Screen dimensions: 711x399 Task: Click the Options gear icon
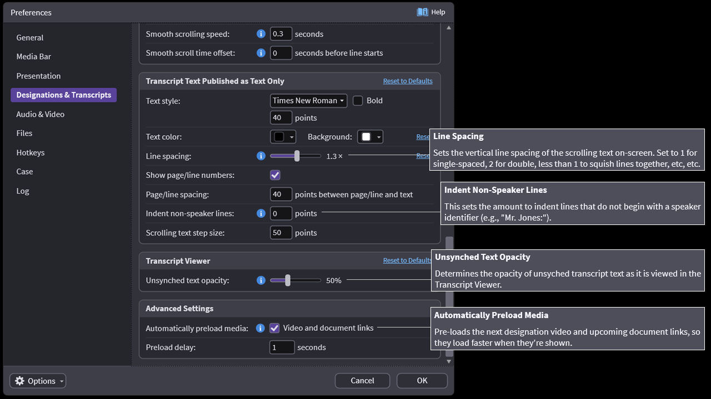[x=20, y=381]
